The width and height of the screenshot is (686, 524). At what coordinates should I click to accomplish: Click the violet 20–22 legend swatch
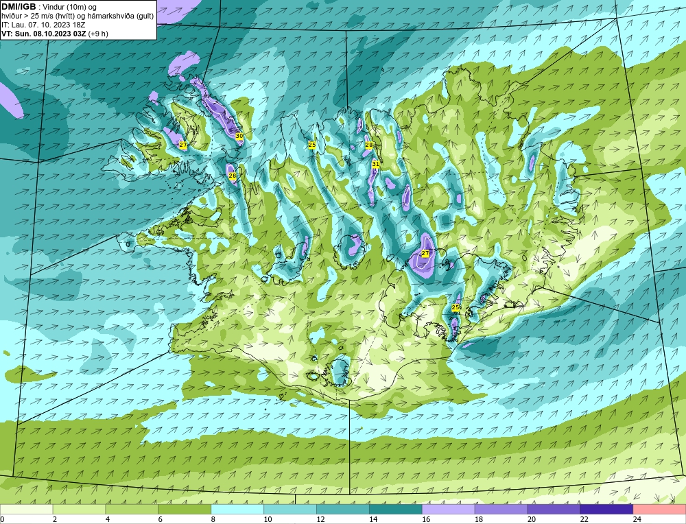pyautogui.click(x=554, y=510)
